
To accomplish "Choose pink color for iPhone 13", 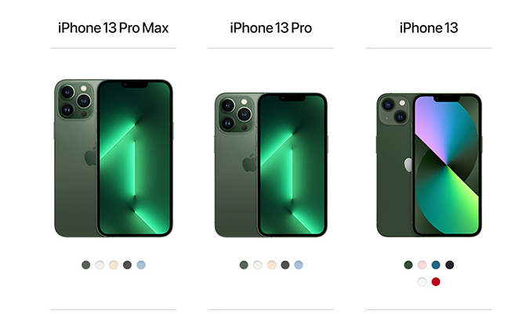I will click(x=422, y=265).
